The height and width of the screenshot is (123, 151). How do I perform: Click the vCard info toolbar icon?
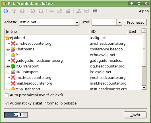[x=86, y=11]
